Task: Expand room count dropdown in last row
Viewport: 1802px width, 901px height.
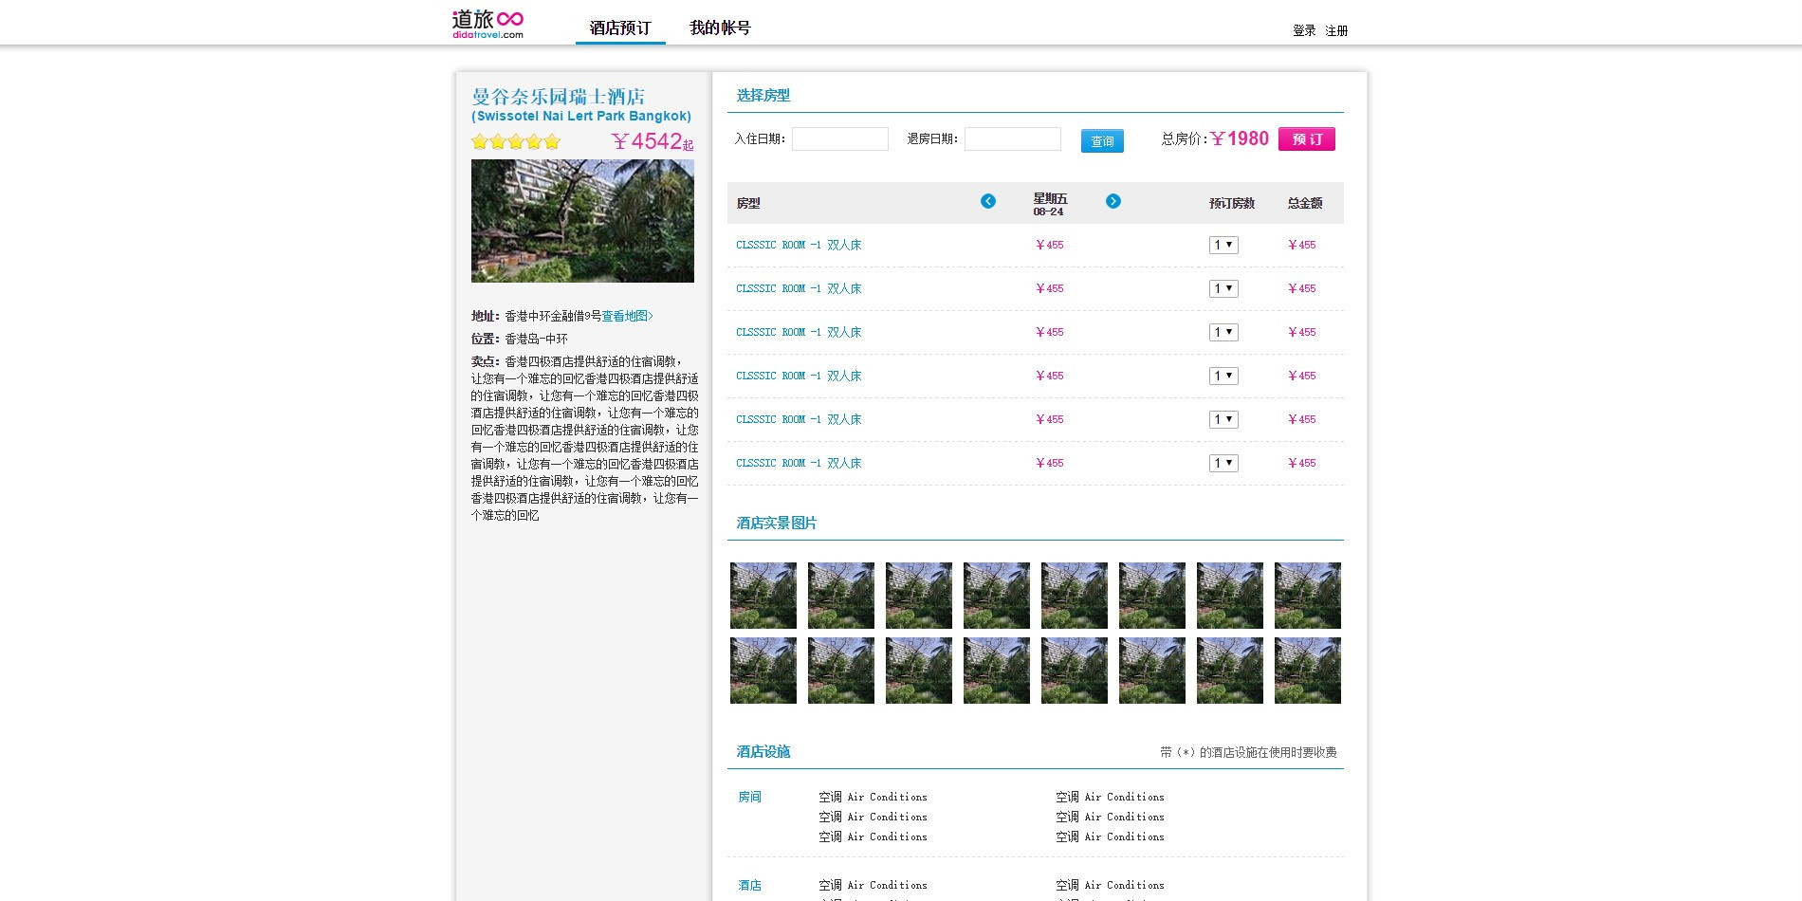Action: point(1223,463)
